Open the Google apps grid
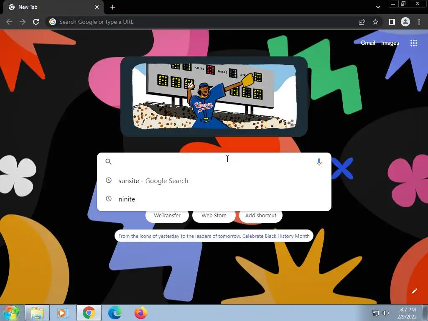This screenshot has height=321, width=428. point(413,43)
